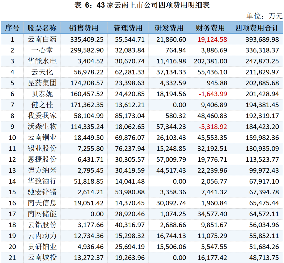This screenshot has width=284, height=263.
Task: Click the 股票名称 header cell
Action: pyautogui.click(x=42, y=28)
